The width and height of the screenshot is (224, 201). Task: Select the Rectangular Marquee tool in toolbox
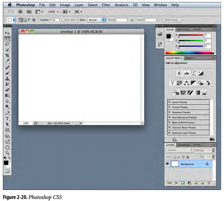[x=7, y=39]
